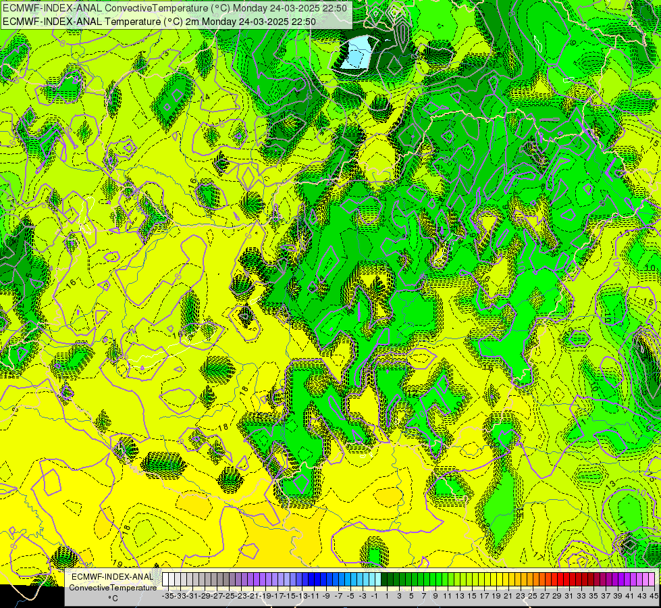Click the 31 legend value
The image size is (661, 608).
pyautogui.click(x=569, y=596)
